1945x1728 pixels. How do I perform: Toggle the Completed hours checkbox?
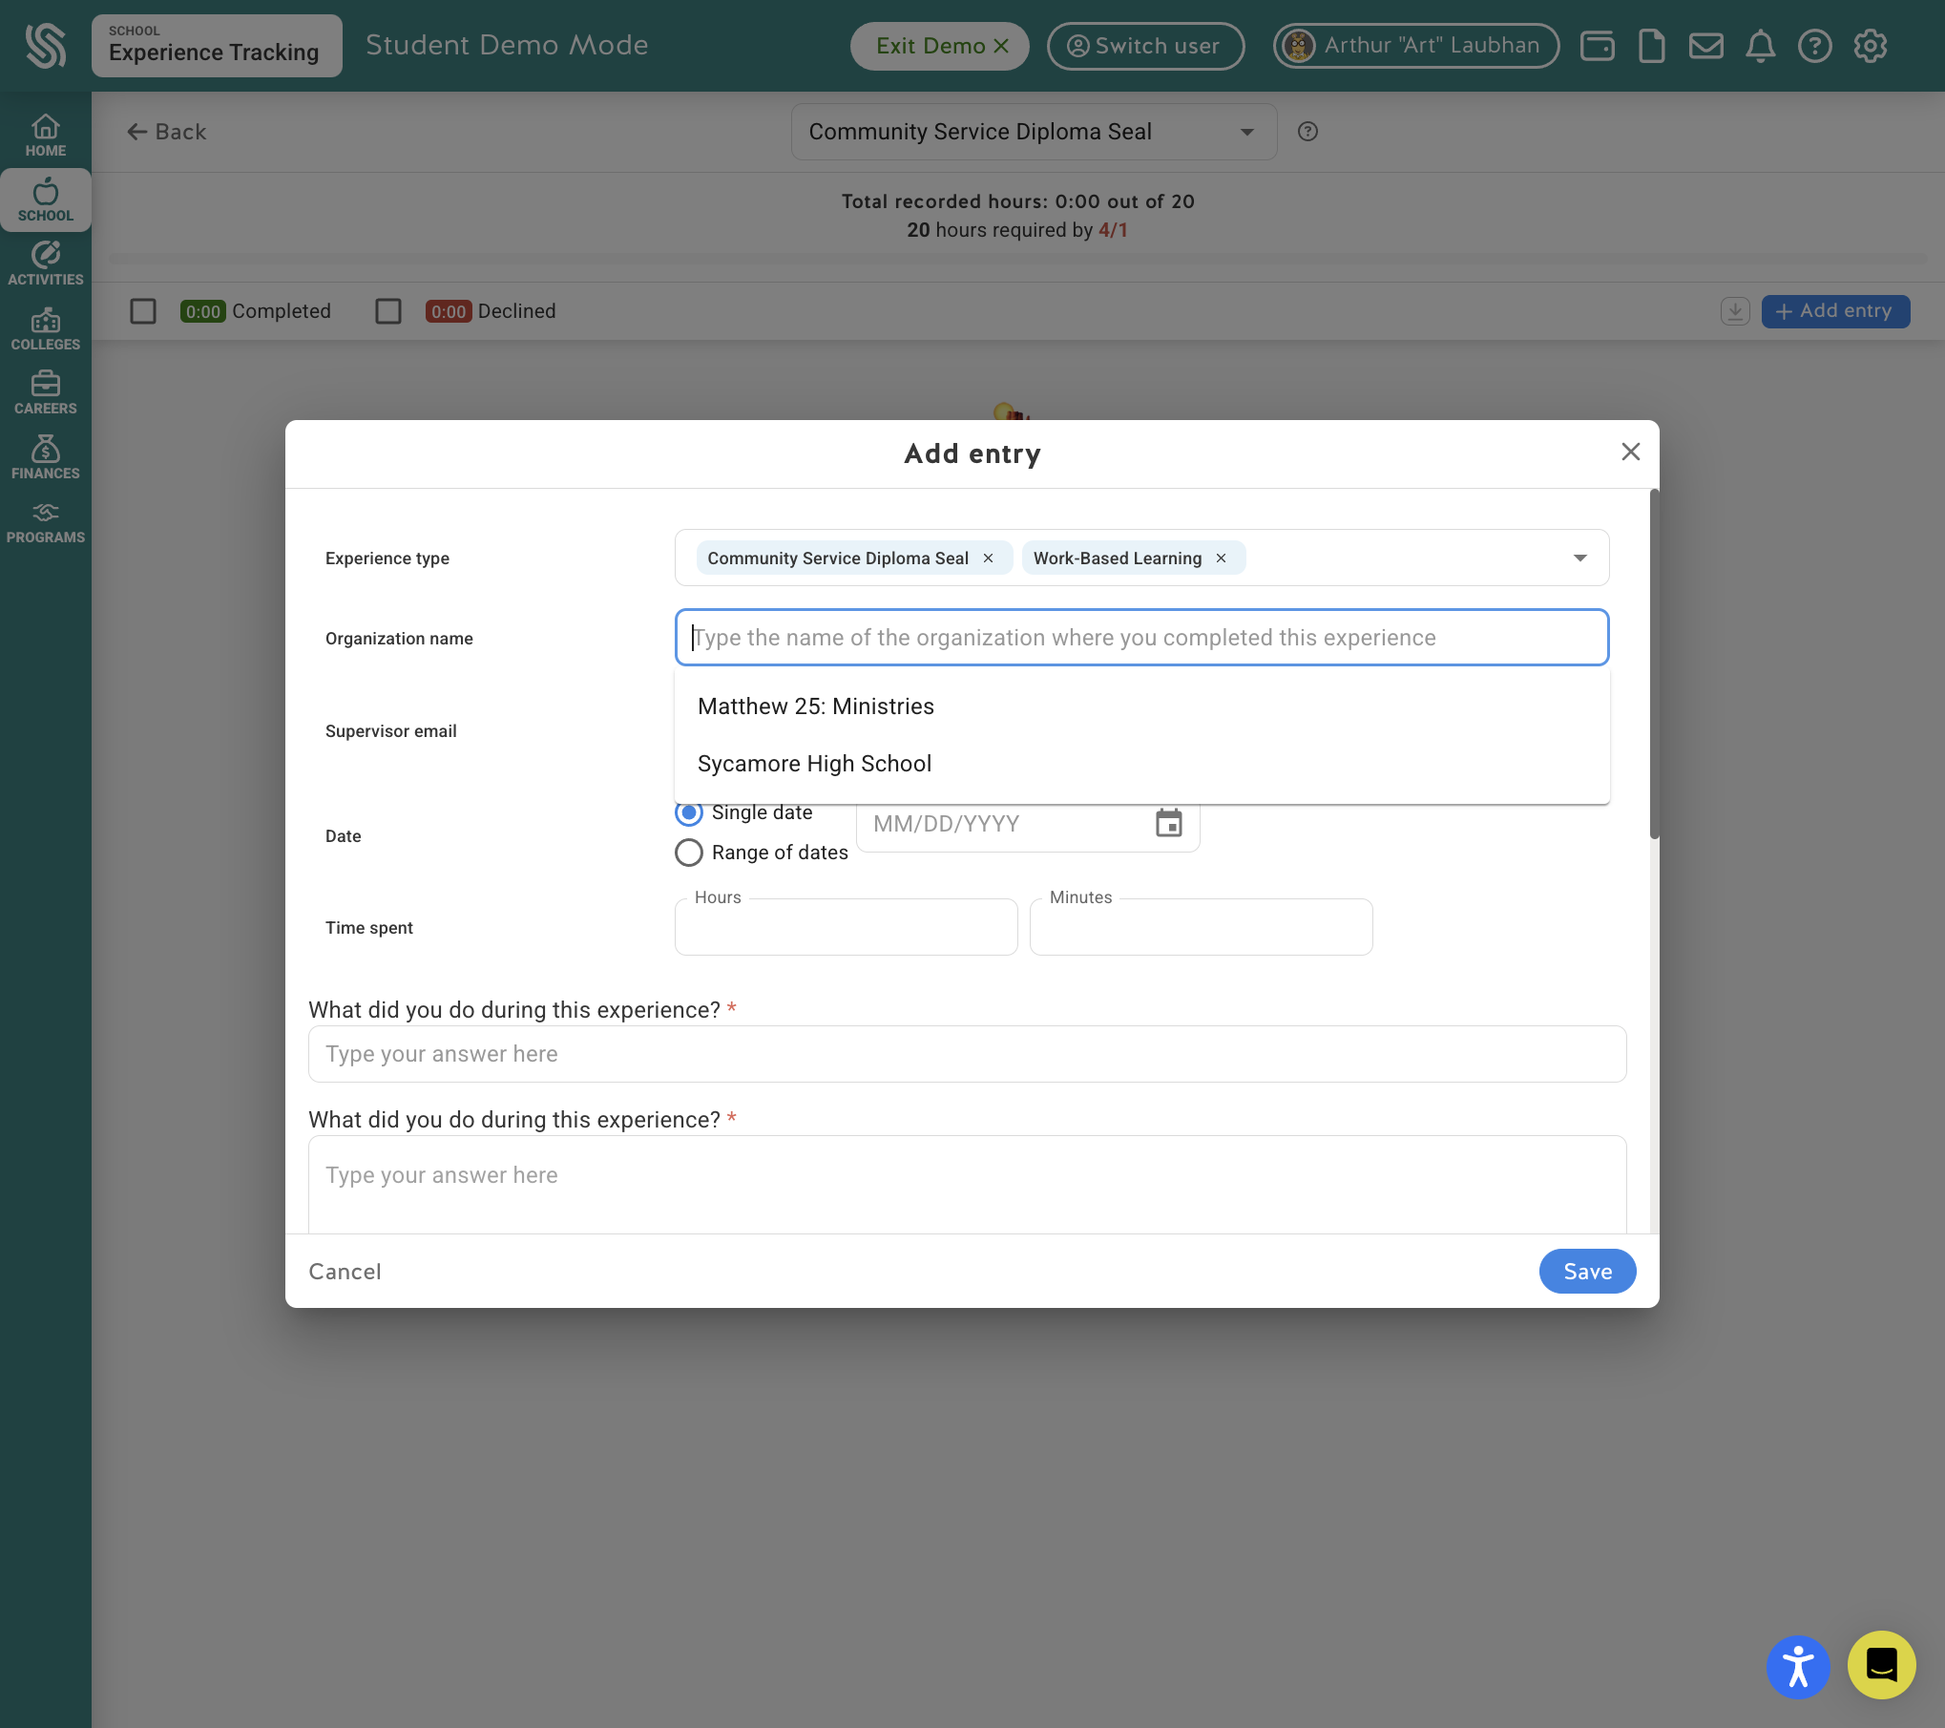[x=143, y=311]
